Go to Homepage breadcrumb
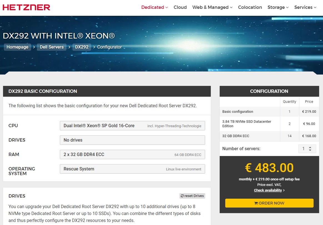The image size is (323, 225). tap(17, 47)
